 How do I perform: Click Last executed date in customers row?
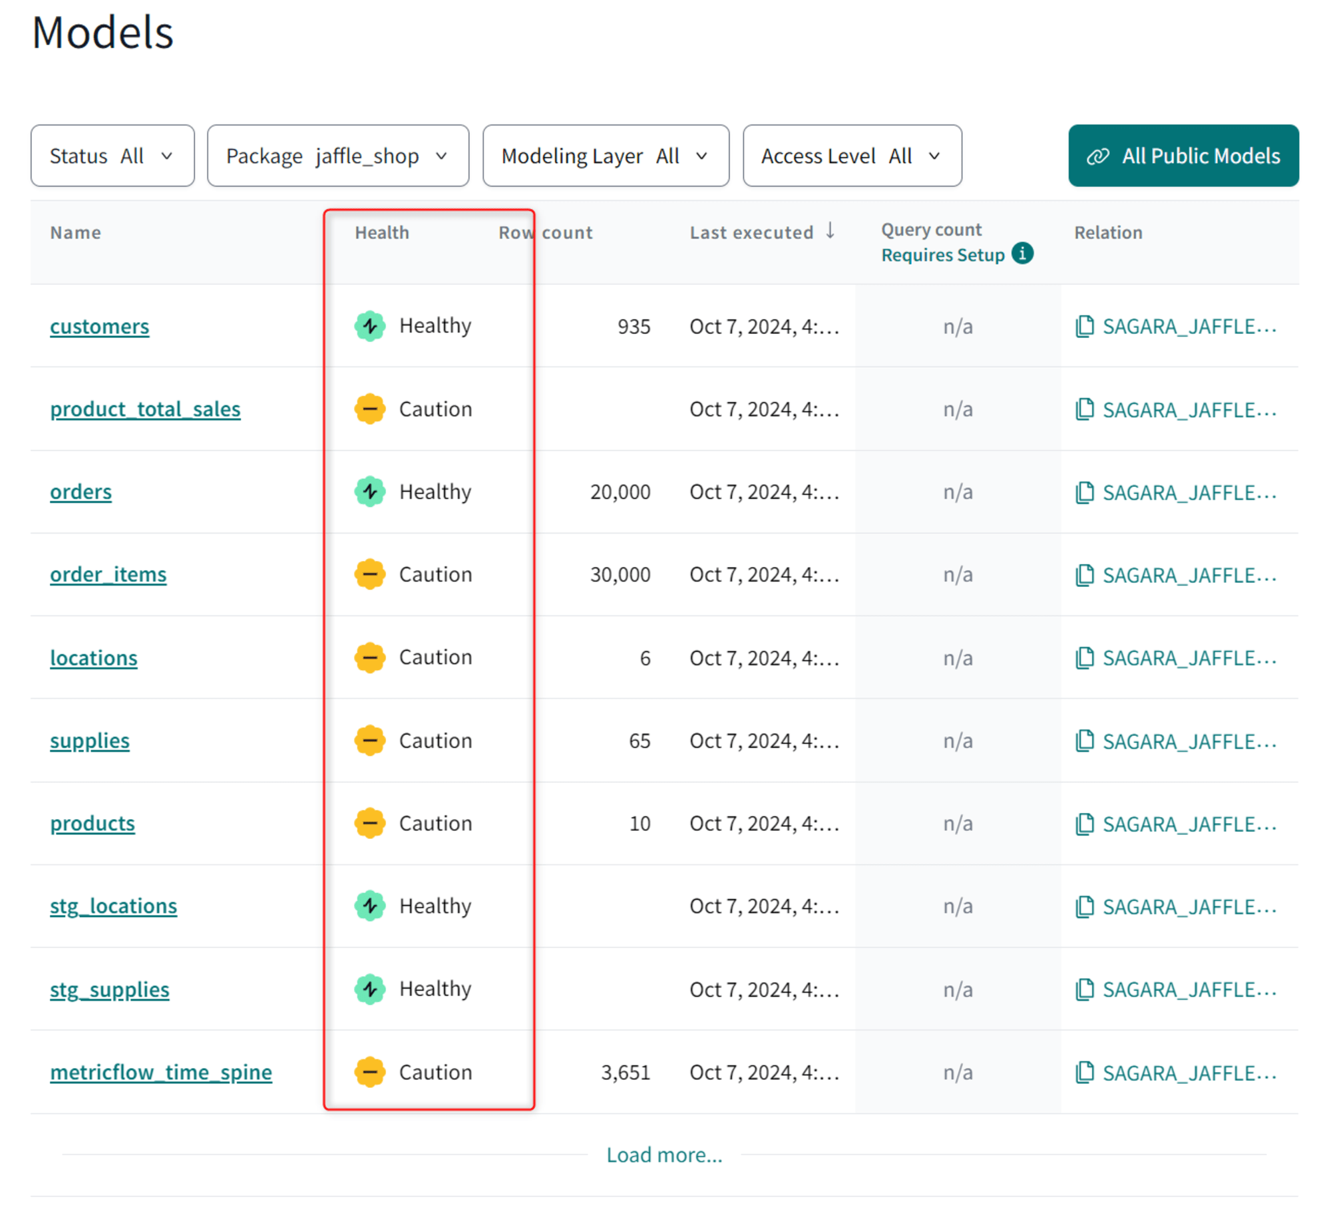point(764,327)
